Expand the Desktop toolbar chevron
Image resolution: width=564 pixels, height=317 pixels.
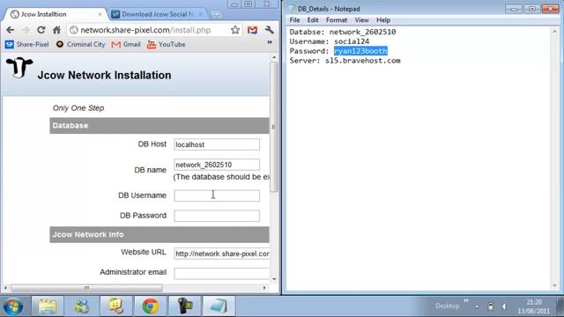(x=466, y=300)
